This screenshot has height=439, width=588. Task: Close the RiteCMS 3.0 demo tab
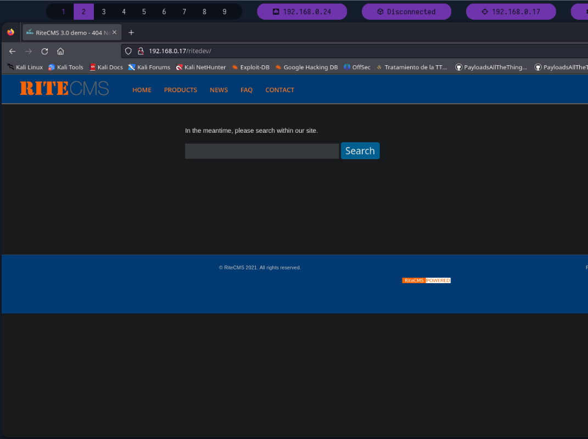tap(114, 32)
